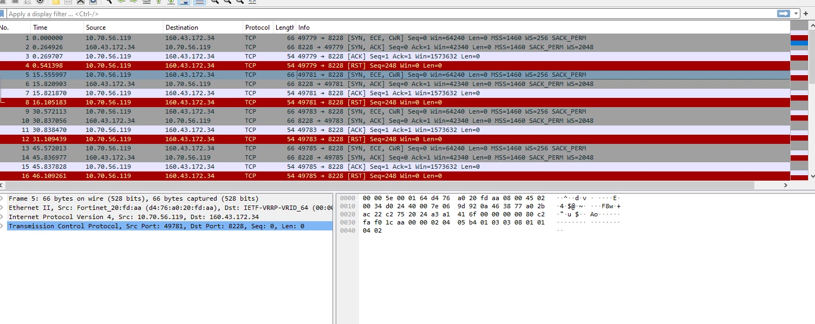Select RST packet 16 at time 46.109261
Screen dimensions: 815x324
click(x=395, y=176)
